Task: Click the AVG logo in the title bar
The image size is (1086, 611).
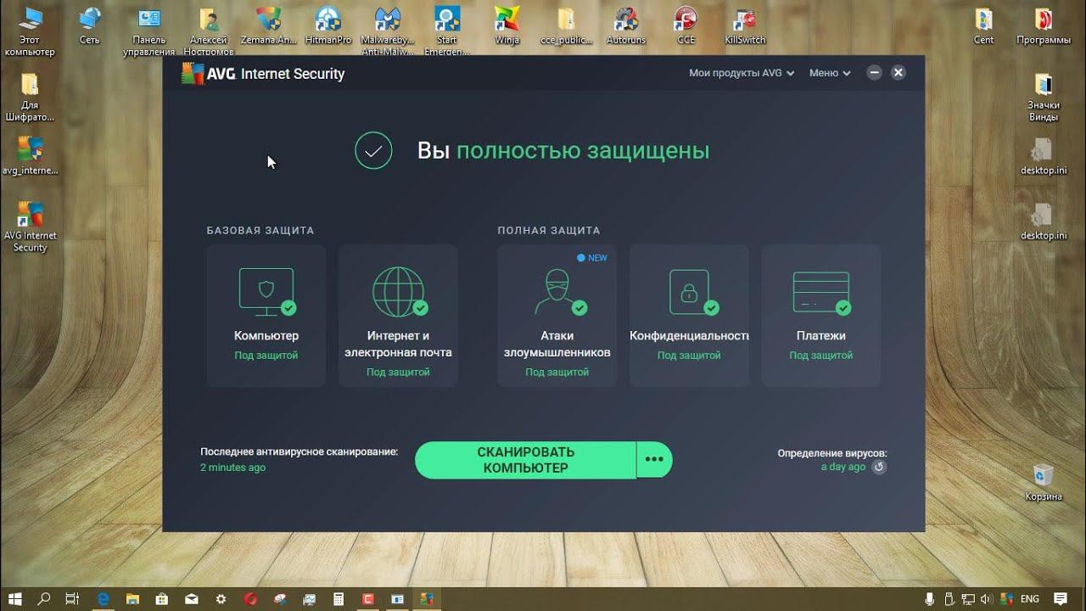Action: point(193,74)
